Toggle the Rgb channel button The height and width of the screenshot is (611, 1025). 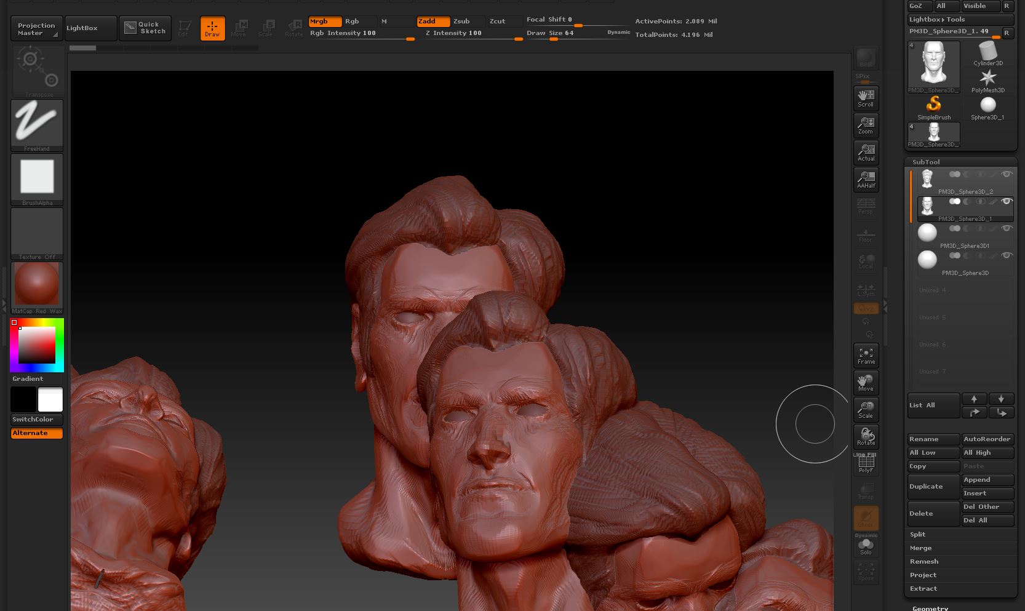(359, 22)
